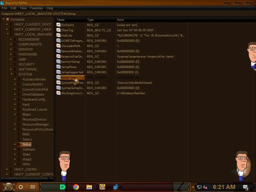Image resolution: width=256 pixels, height=192 pixels.
Task: Click the SystemSetupIn DWORD icon
Action: [58, 88]
